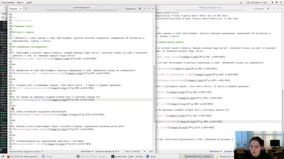The height and width of the screenshot is (159, 284).
Task: Click the fig:014 line in left editor
Action: coord(51,144)
